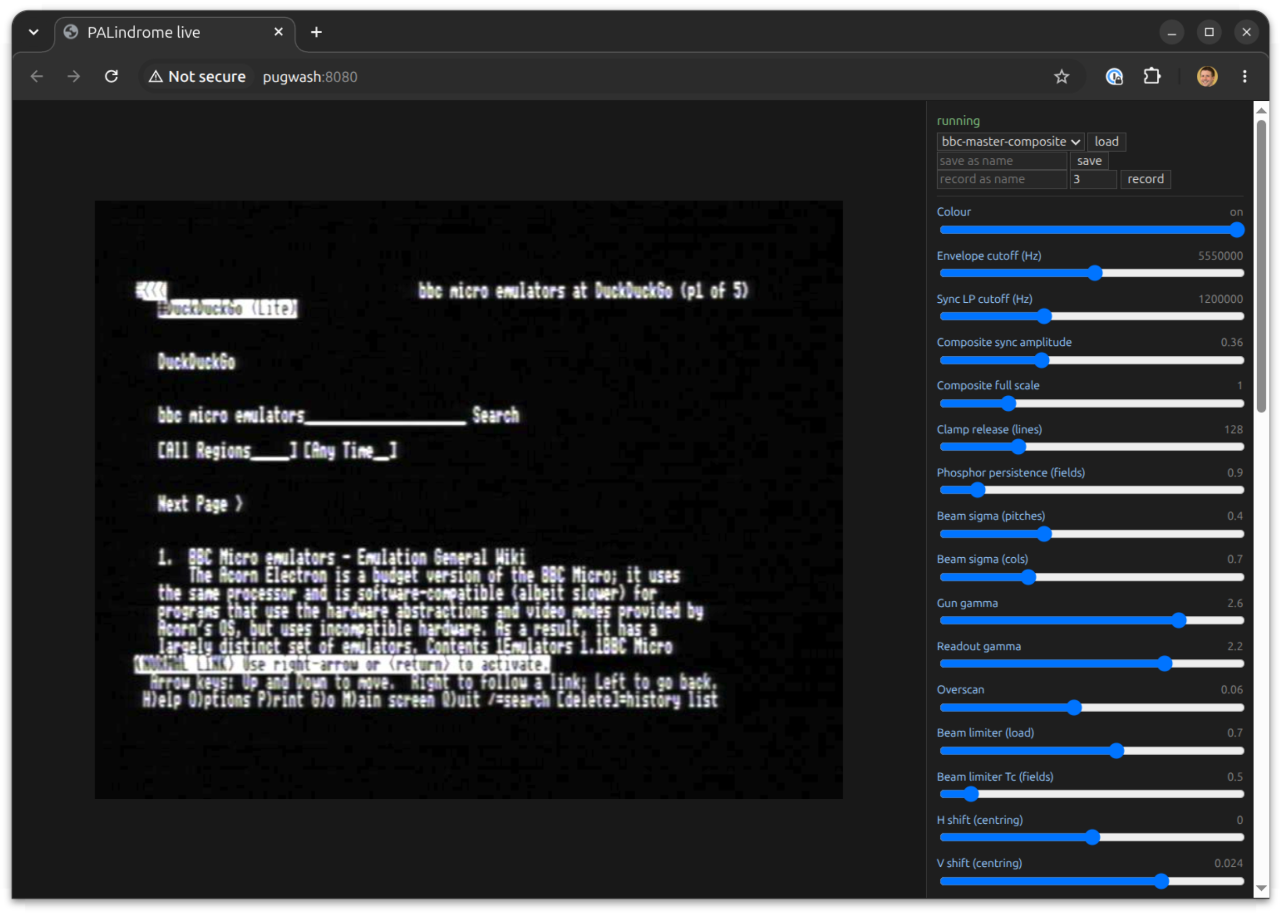Minimize the browser window
This screenshot has width=1281, height=913.
[x=1171, y=32]
